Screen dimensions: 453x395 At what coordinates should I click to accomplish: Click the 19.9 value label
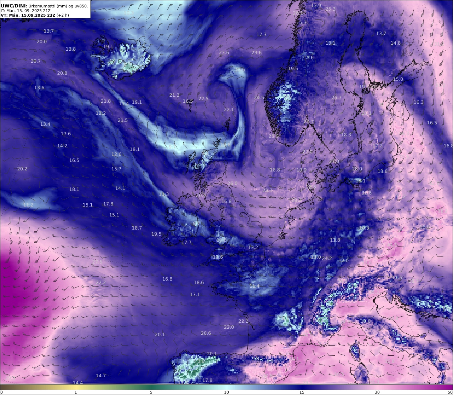302,170
